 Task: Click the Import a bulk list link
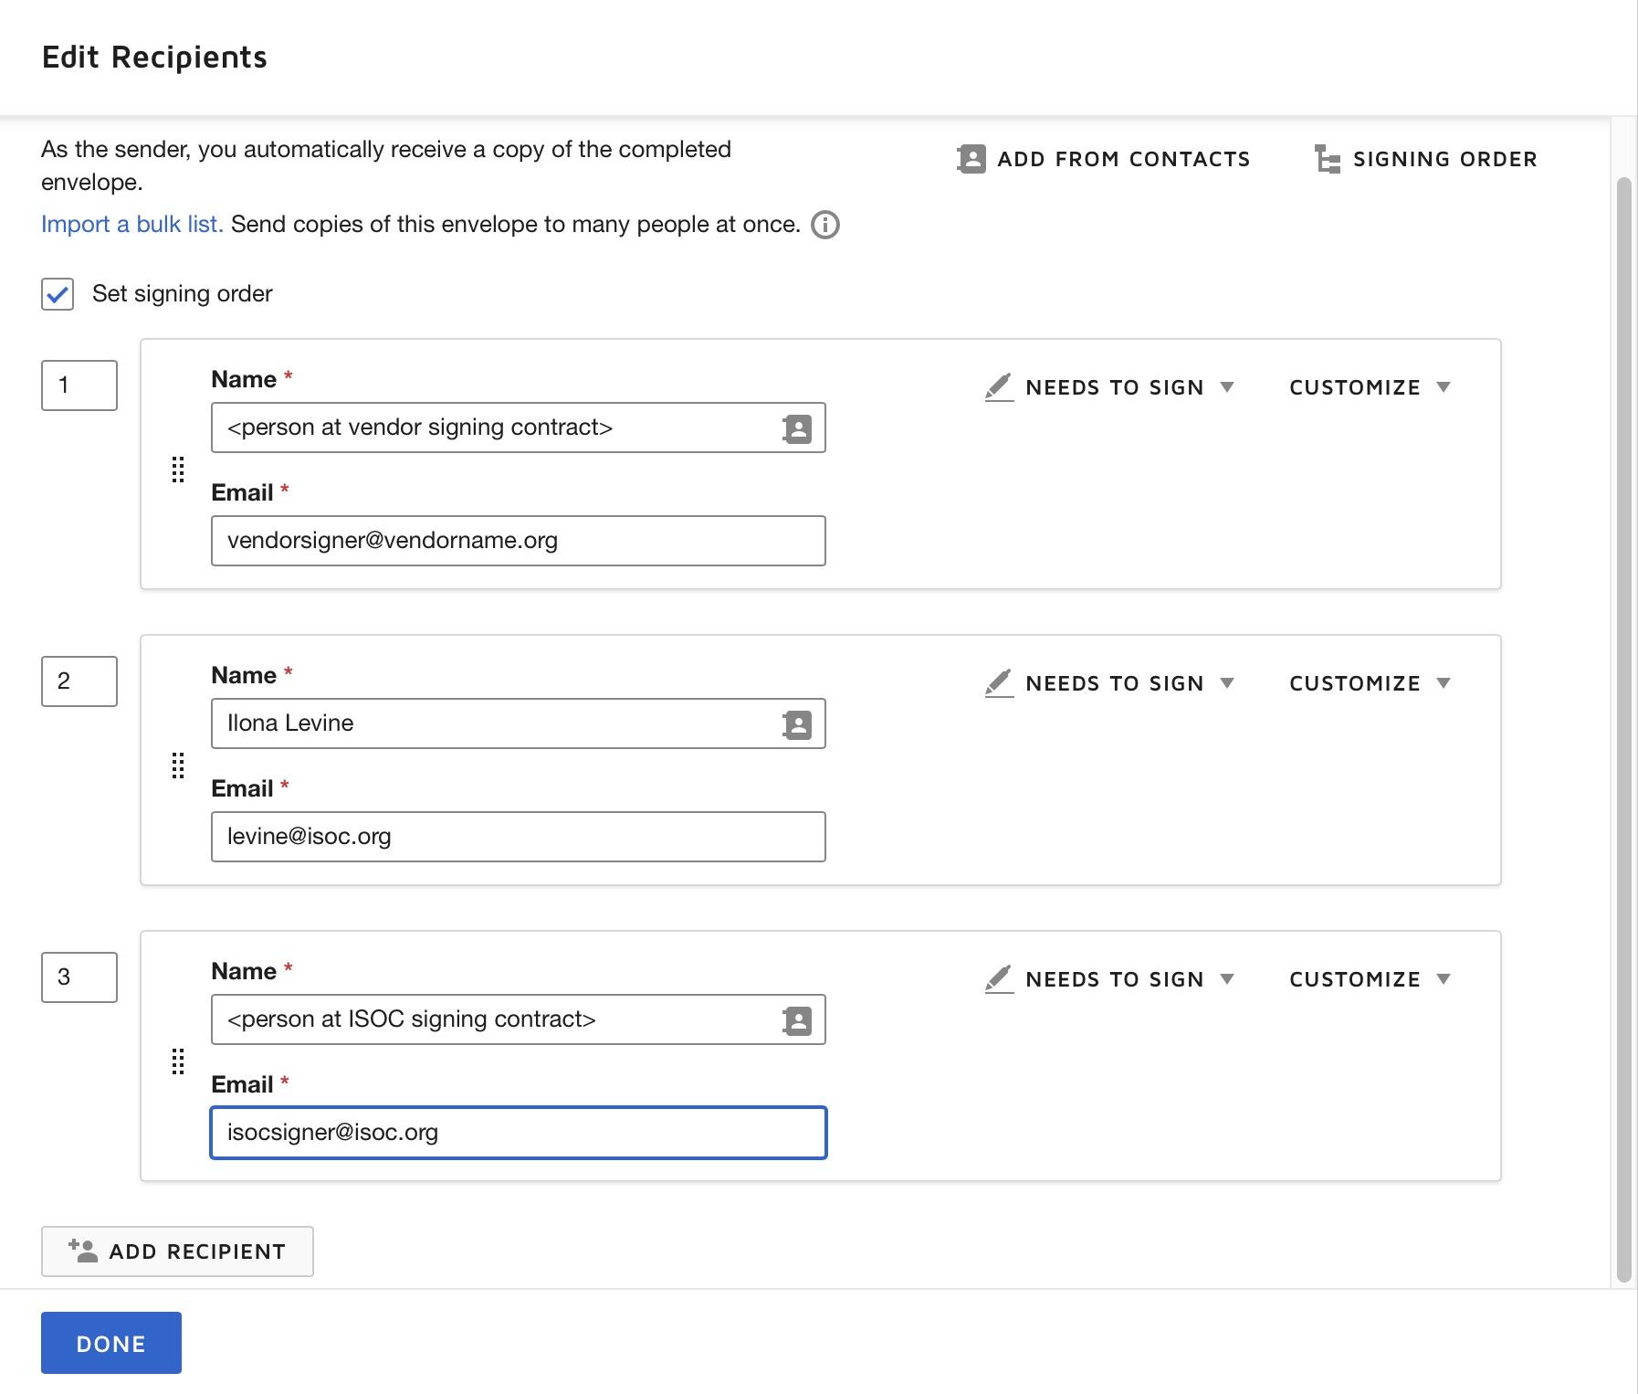[132, 225]
